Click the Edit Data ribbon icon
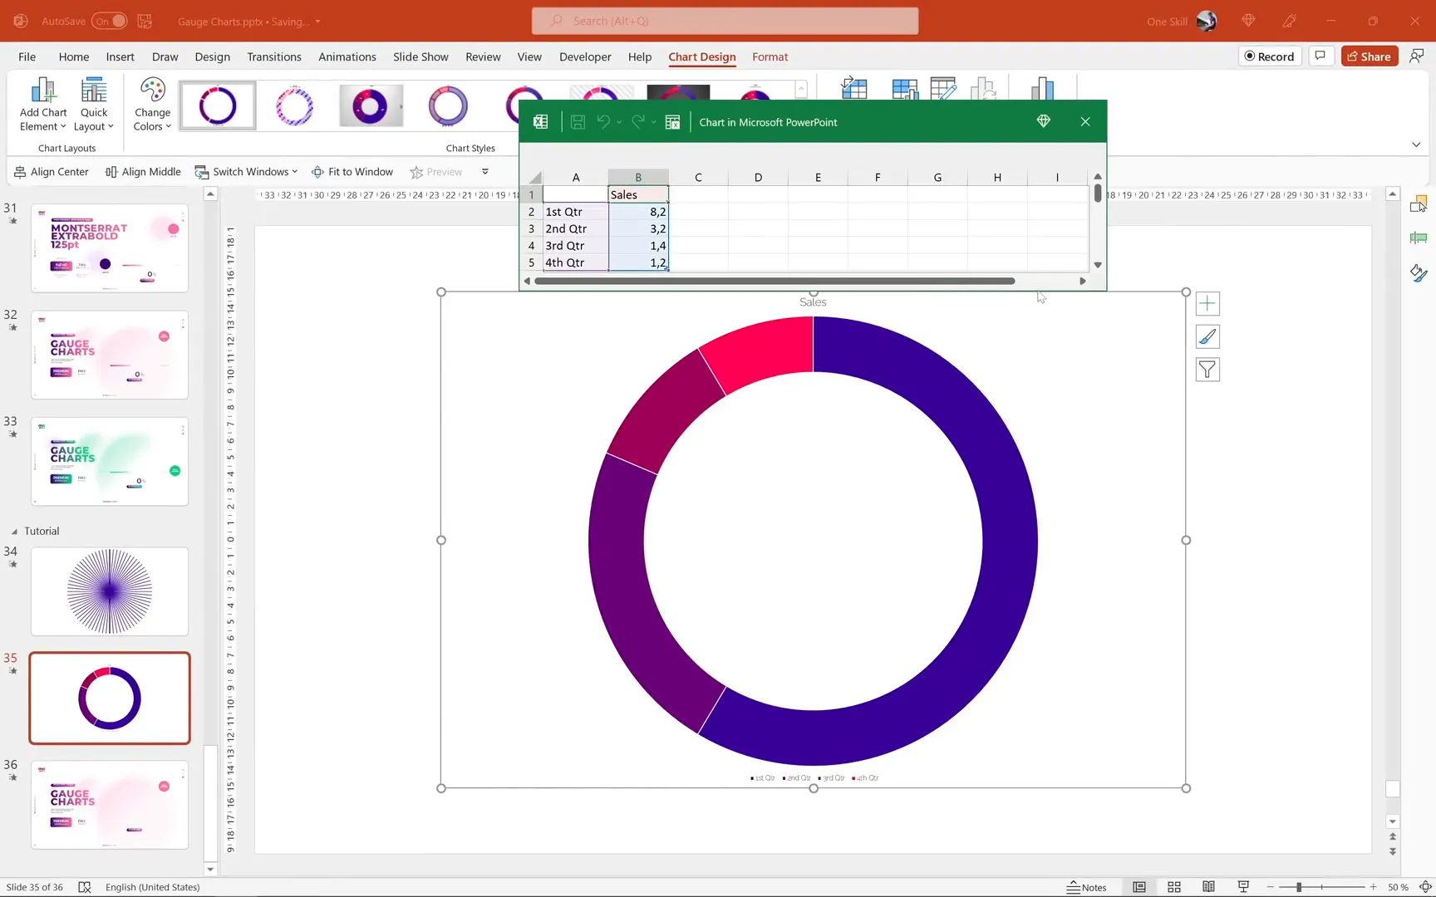The width and height of the screenshot is (1436, 897). pos(943,88)
